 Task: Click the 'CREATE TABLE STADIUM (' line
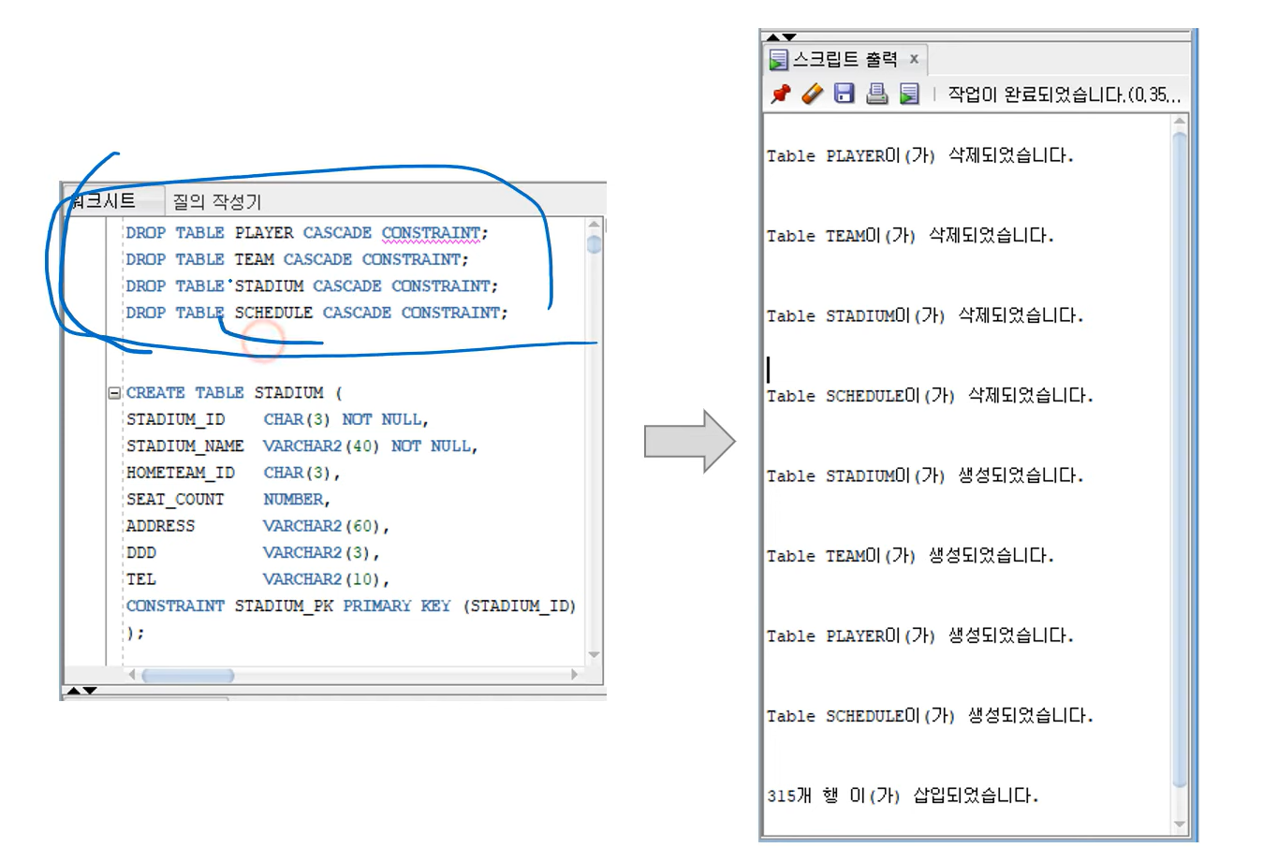(234, 393)
